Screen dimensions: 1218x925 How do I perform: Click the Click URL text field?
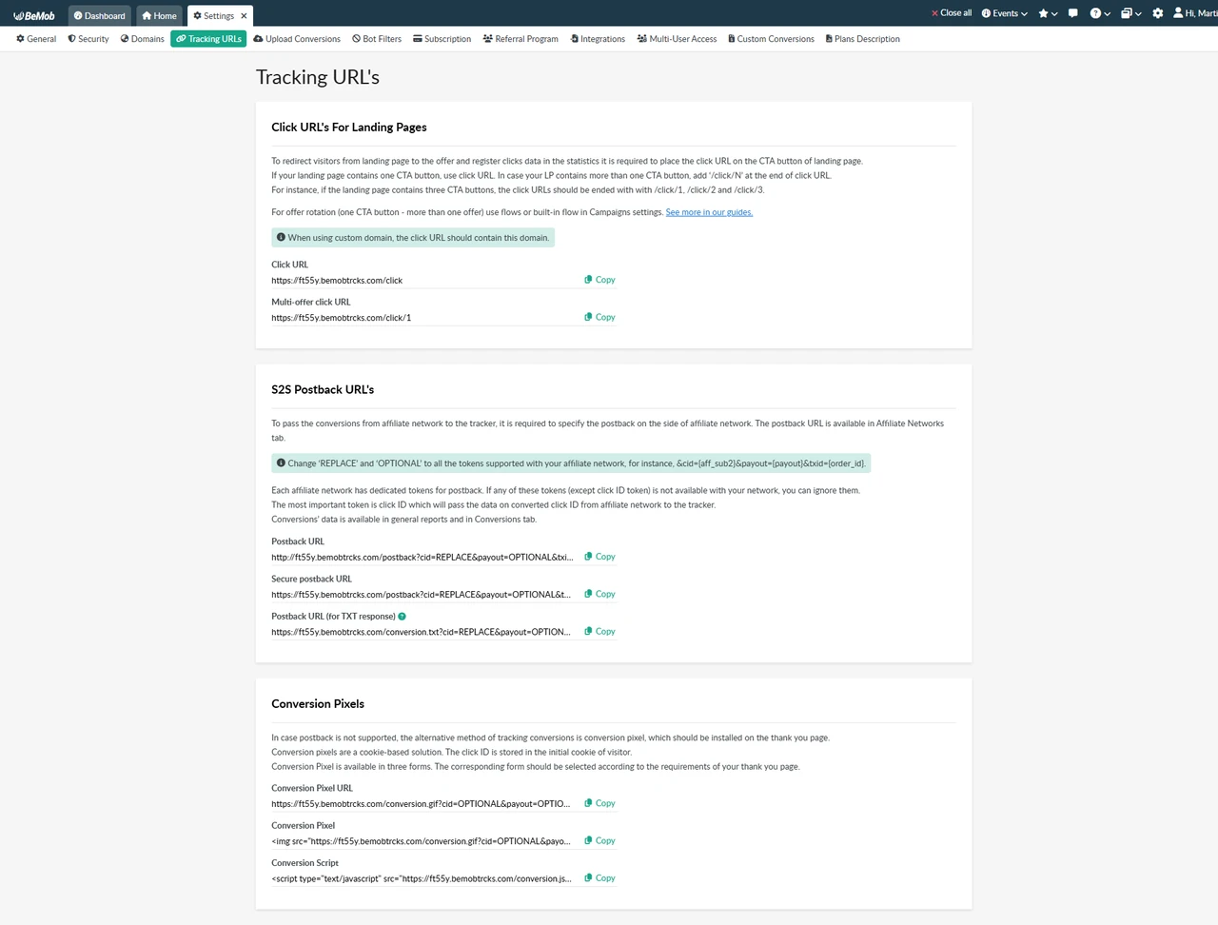(425, 281)
